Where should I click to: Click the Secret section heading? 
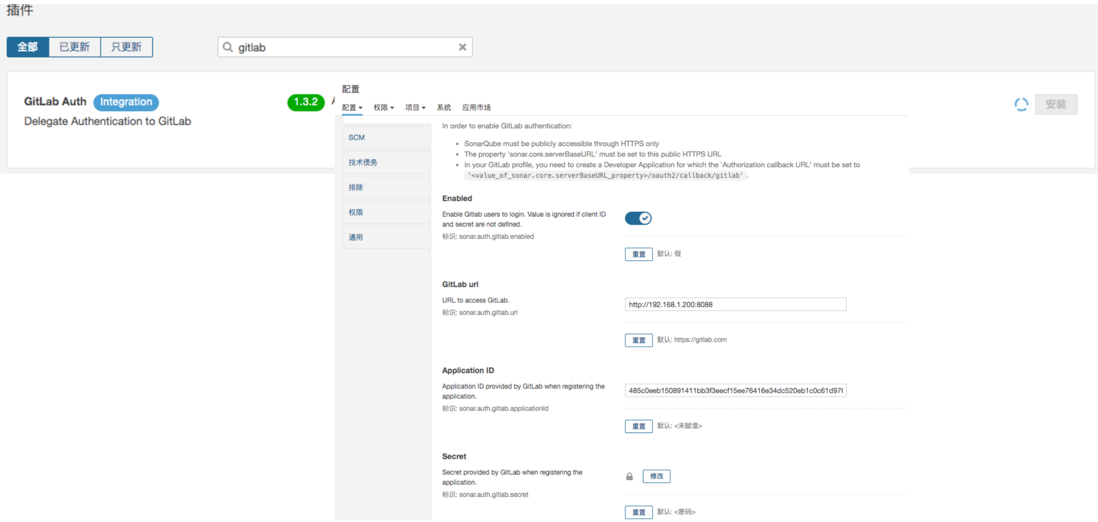(x=454, y=456)
